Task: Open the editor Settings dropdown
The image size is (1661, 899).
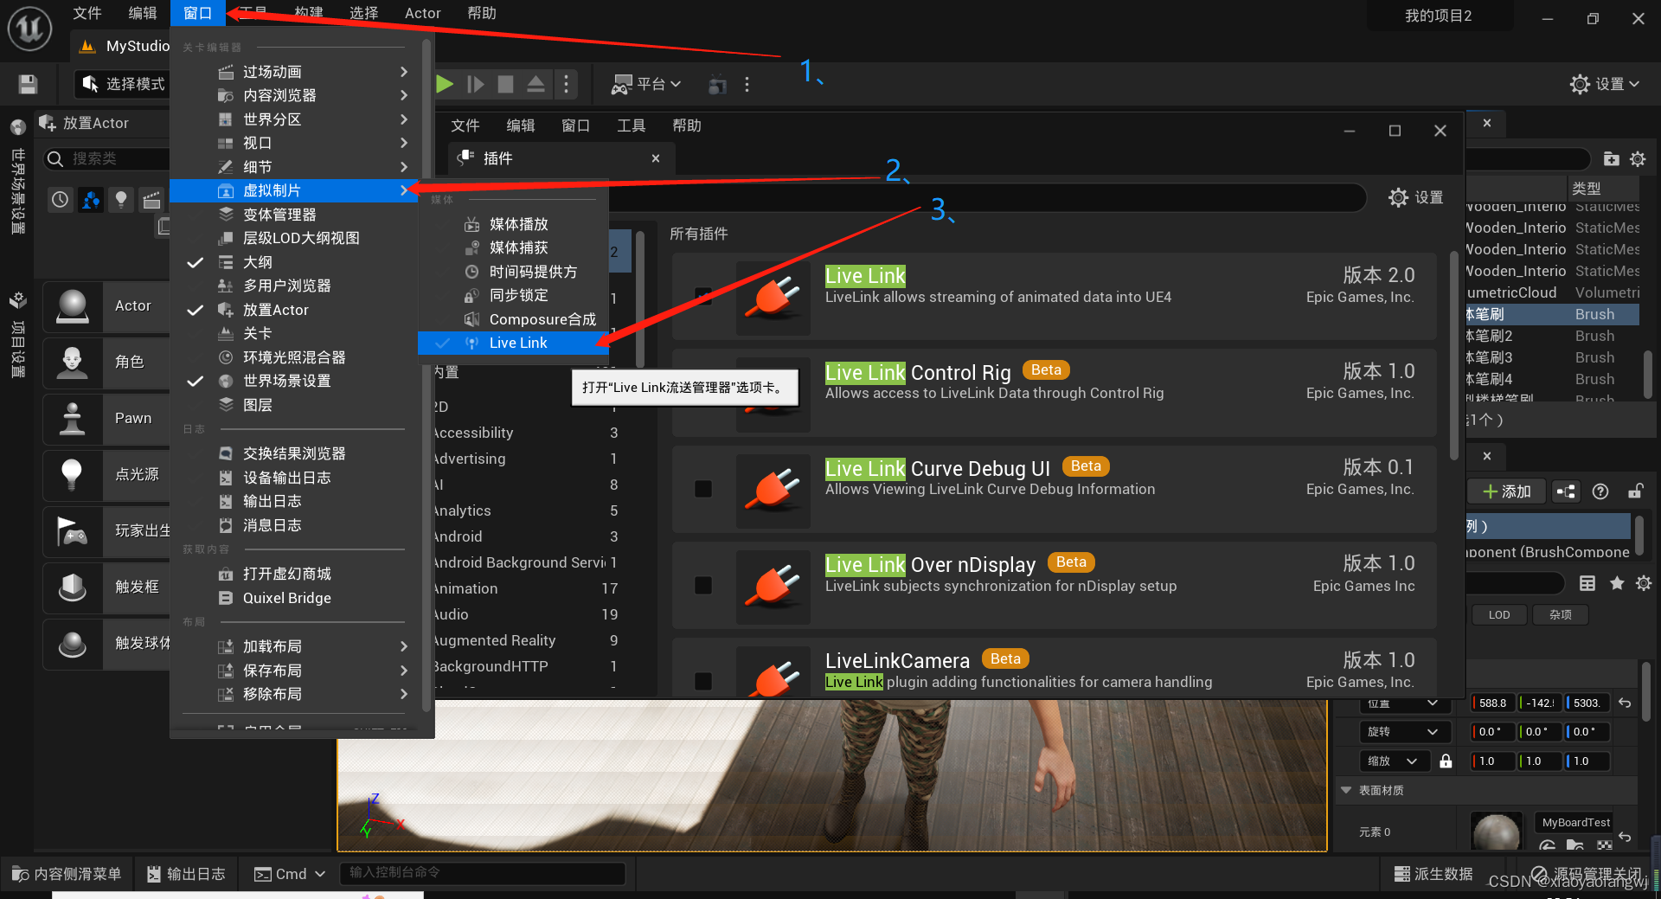Action: pyautogui.click(x=1605, y=84)
